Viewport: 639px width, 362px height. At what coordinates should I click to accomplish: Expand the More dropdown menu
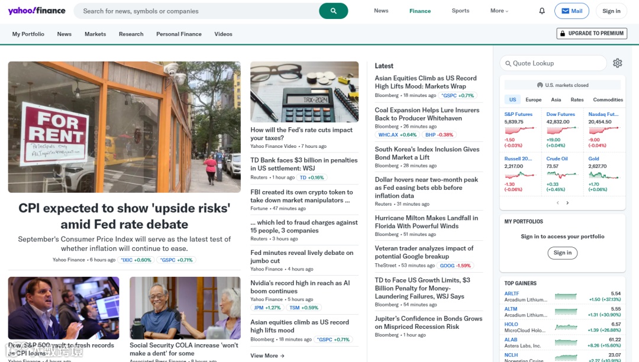coord(499,11)
